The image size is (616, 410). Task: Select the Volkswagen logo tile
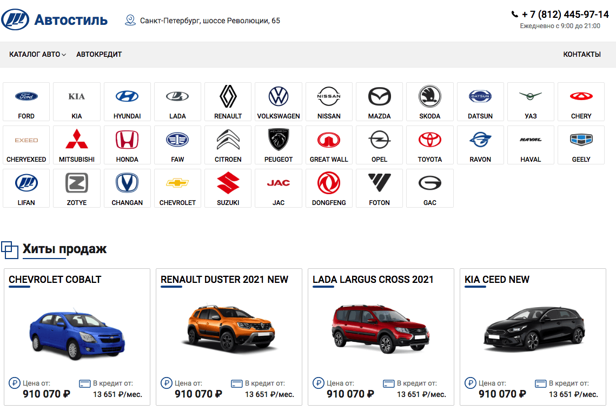tap(279, 102)
